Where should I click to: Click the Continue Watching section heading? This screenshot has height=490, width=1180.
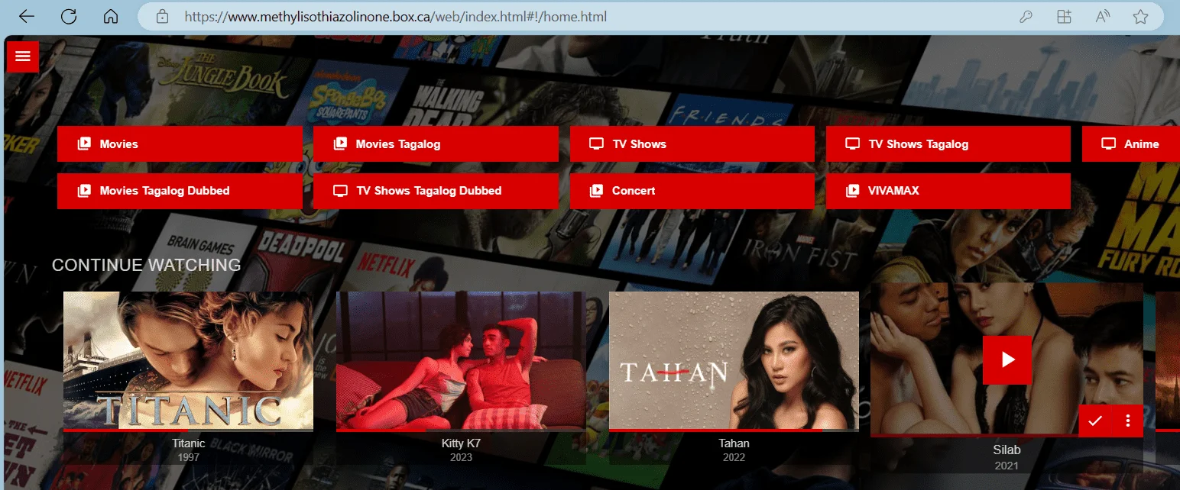point(146,265)
